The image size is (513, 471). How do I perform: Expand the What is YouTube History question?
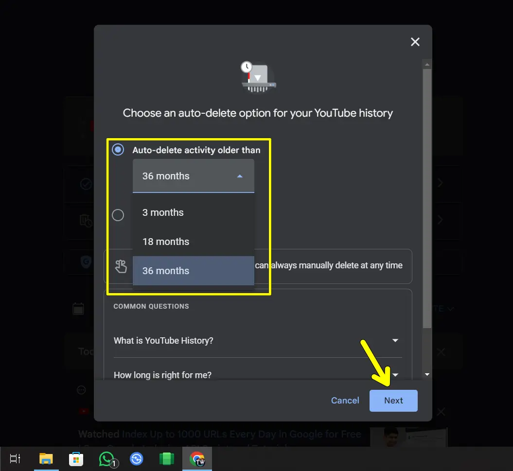click(x=395, y=340)
